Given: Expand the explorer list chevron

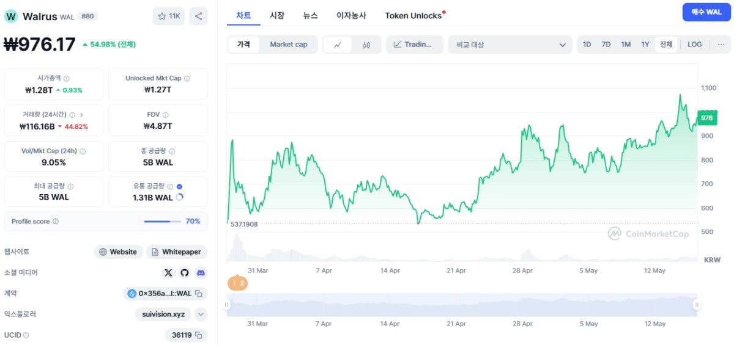Looking at the screenshot, I should click(x=201, y=314).
